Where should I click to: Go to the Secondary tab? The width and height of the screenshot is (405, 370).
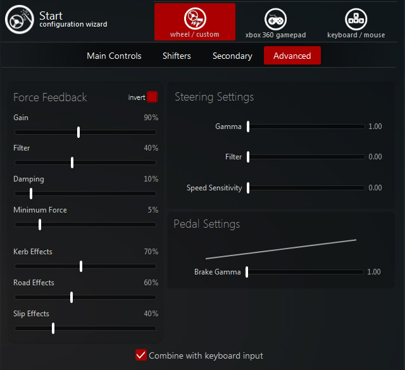[x=232, y=56]
